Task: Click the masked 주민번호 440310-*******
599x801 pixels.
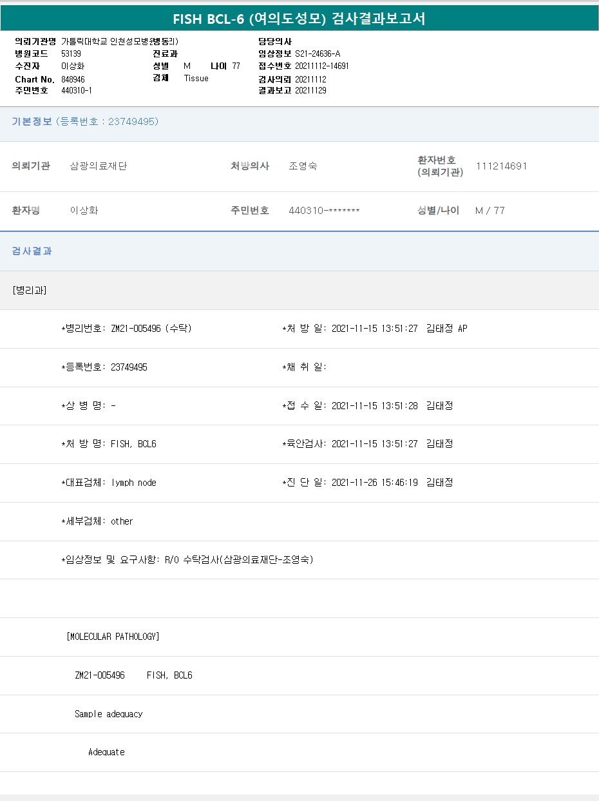Action: coord(324,211)
